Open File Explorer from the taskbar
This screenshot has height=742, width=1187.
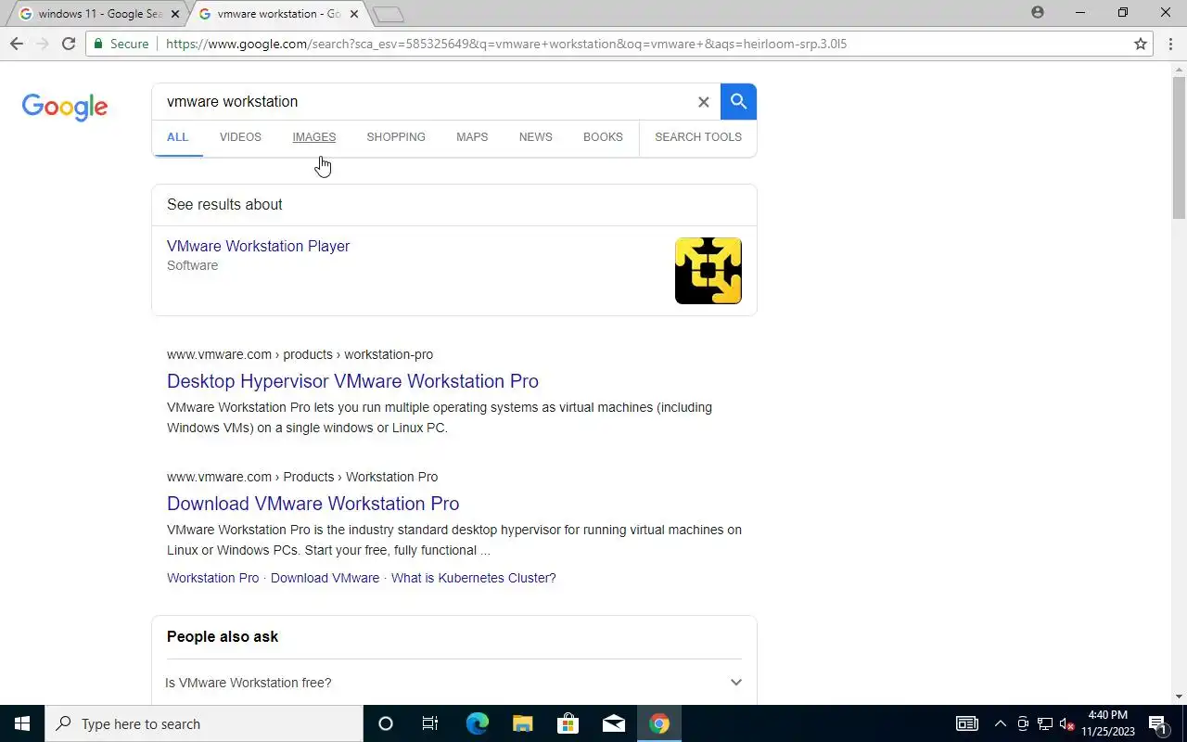tap(522, 723)
